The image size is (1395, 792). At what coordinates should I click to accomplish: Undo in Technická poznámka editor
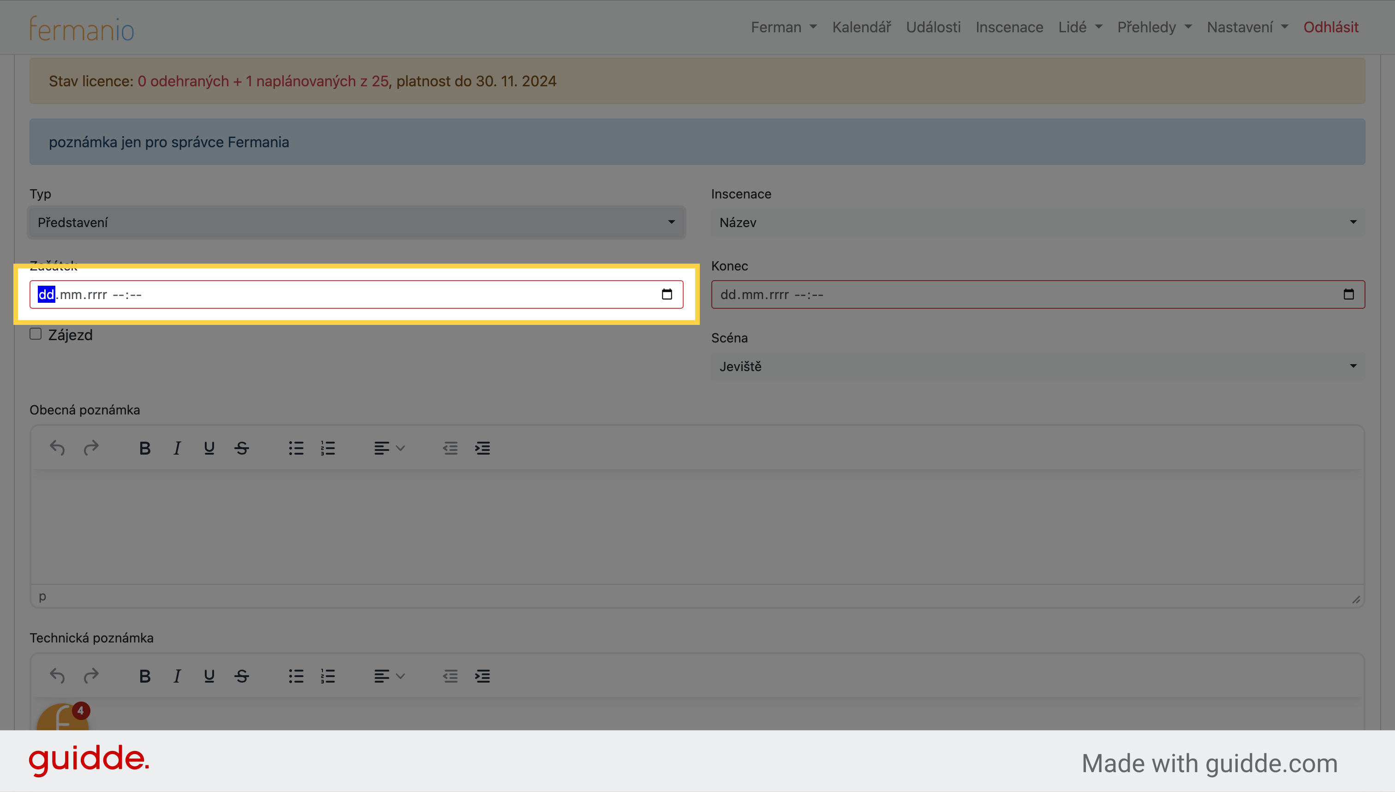click(x=57, y=676)
